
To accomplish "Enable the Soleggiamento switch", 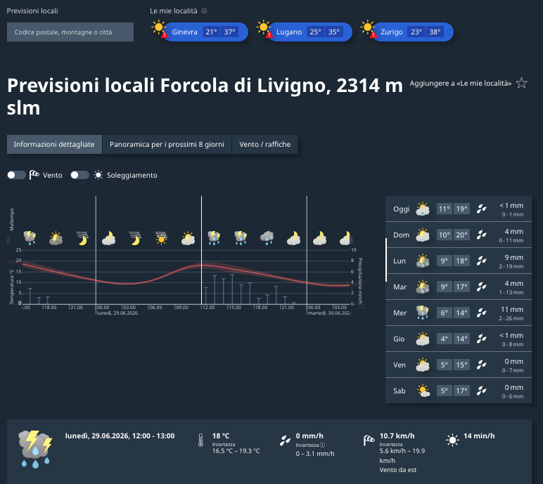I will [79, 175].
